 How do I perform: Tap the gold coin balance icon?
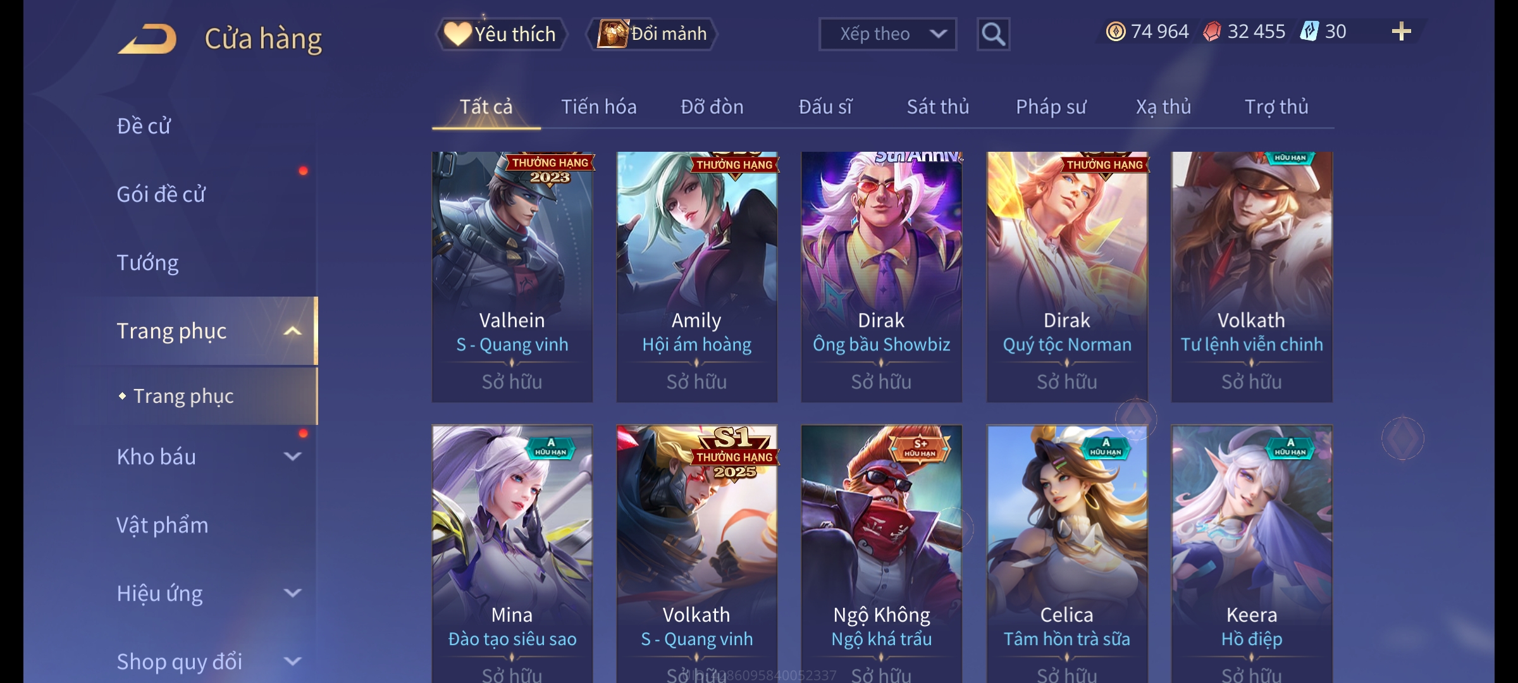pyautogui.click(x=1116, y=32)
